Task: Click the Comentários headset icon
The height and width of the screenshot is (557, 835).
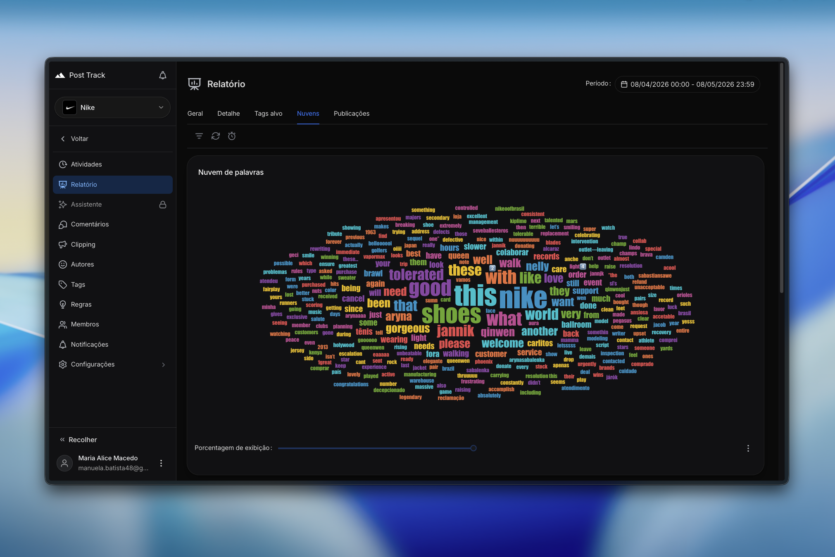Action: pos(63,224)
